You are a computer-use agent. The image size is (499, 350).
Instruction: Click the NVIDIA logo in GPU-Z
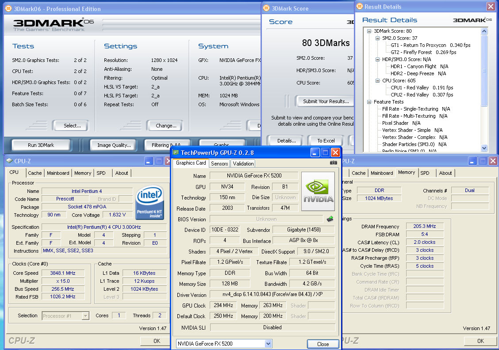(318, 191)
